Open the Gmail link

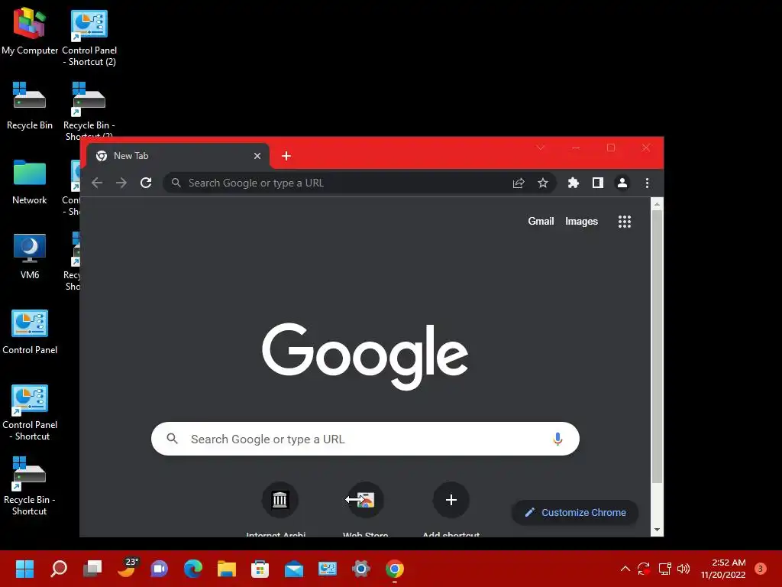click(541, 221)
